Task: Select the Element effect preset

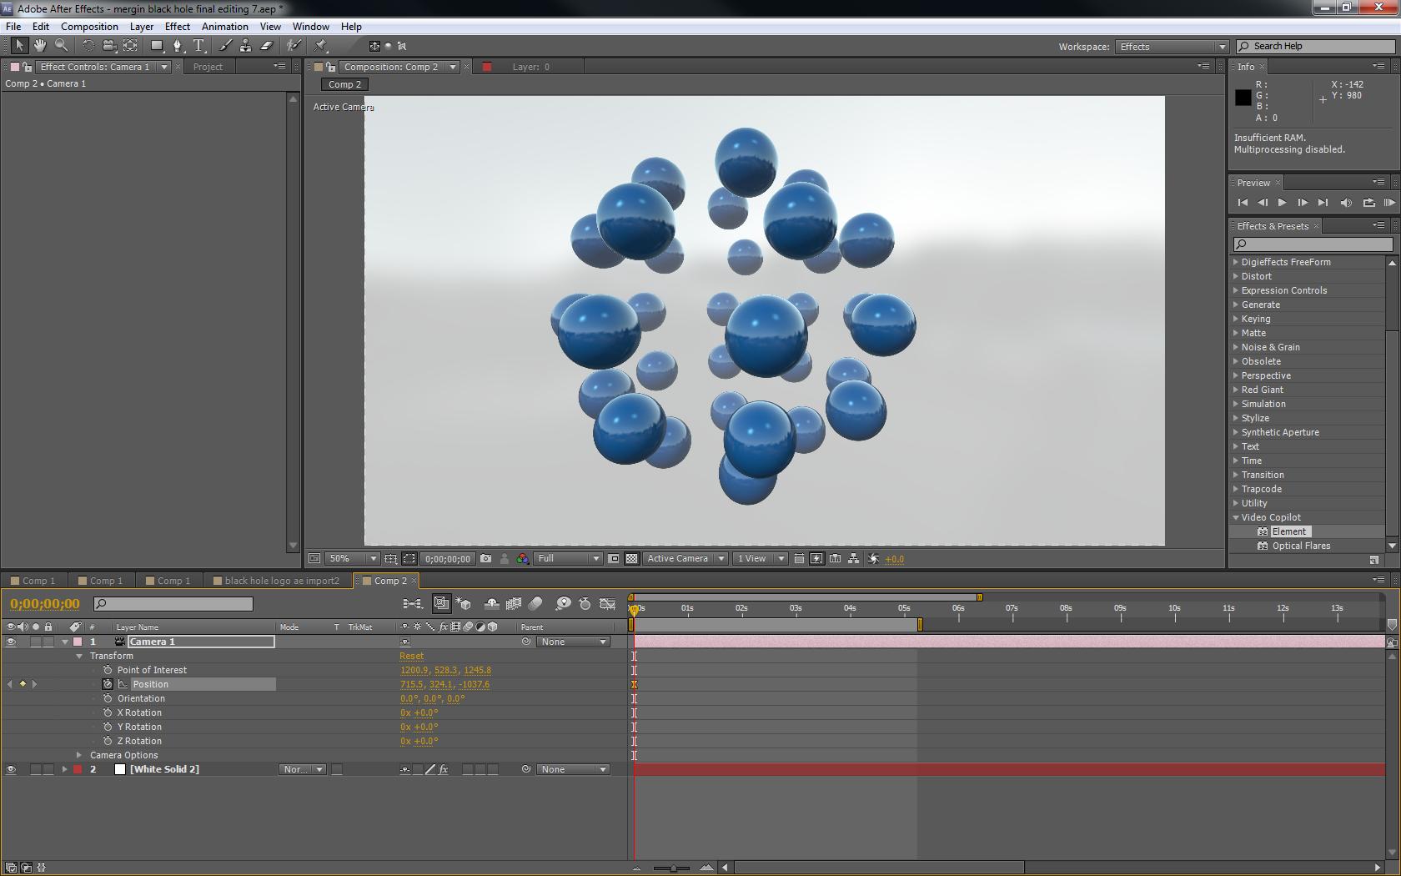Action: 1289,531
